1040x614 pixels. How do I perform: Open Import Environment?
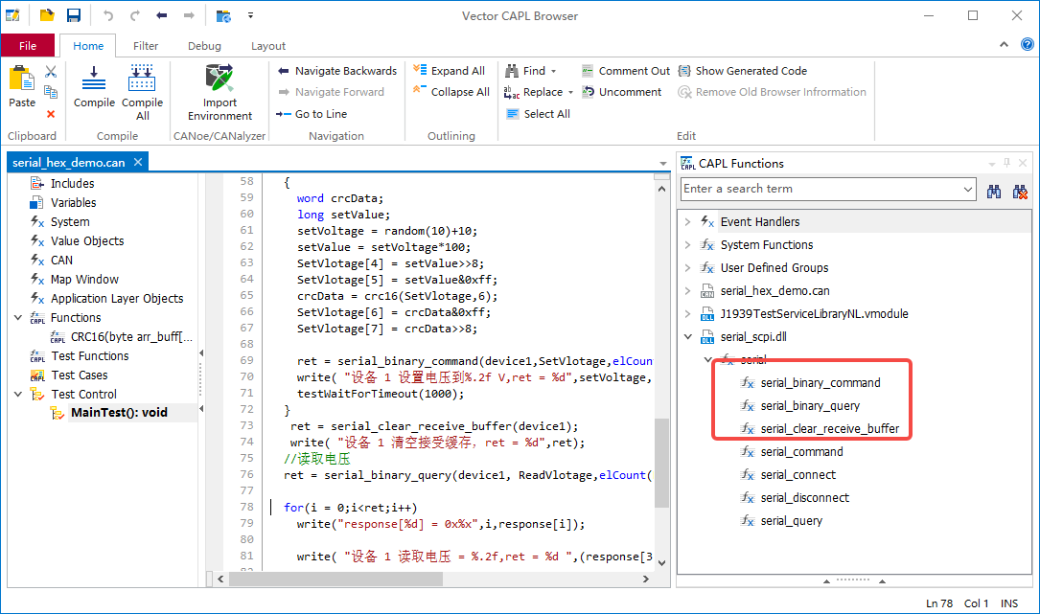(x=220, y=92)
